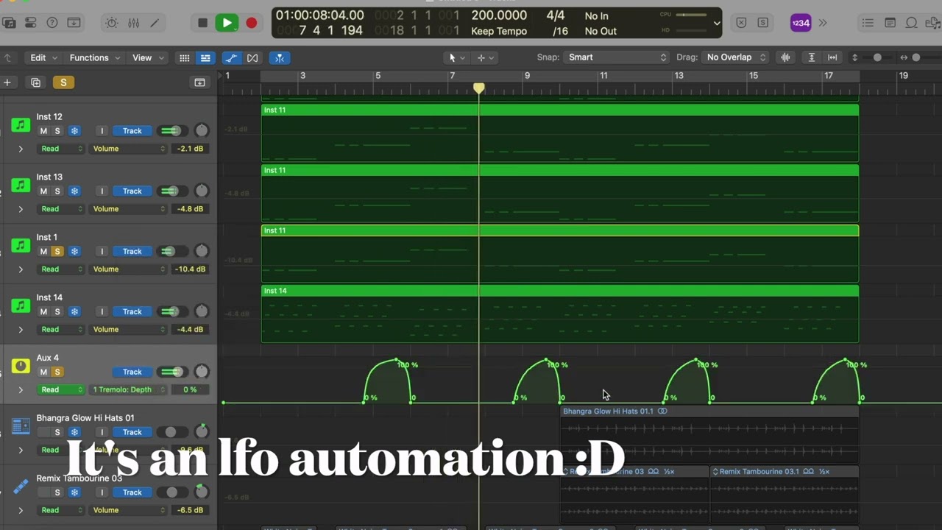Open Quick Help question mark icon

(52, 23)
